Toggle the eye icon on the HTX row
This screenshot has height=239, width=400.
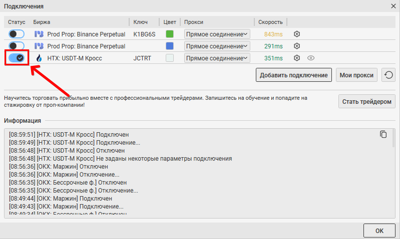point(310,58)
